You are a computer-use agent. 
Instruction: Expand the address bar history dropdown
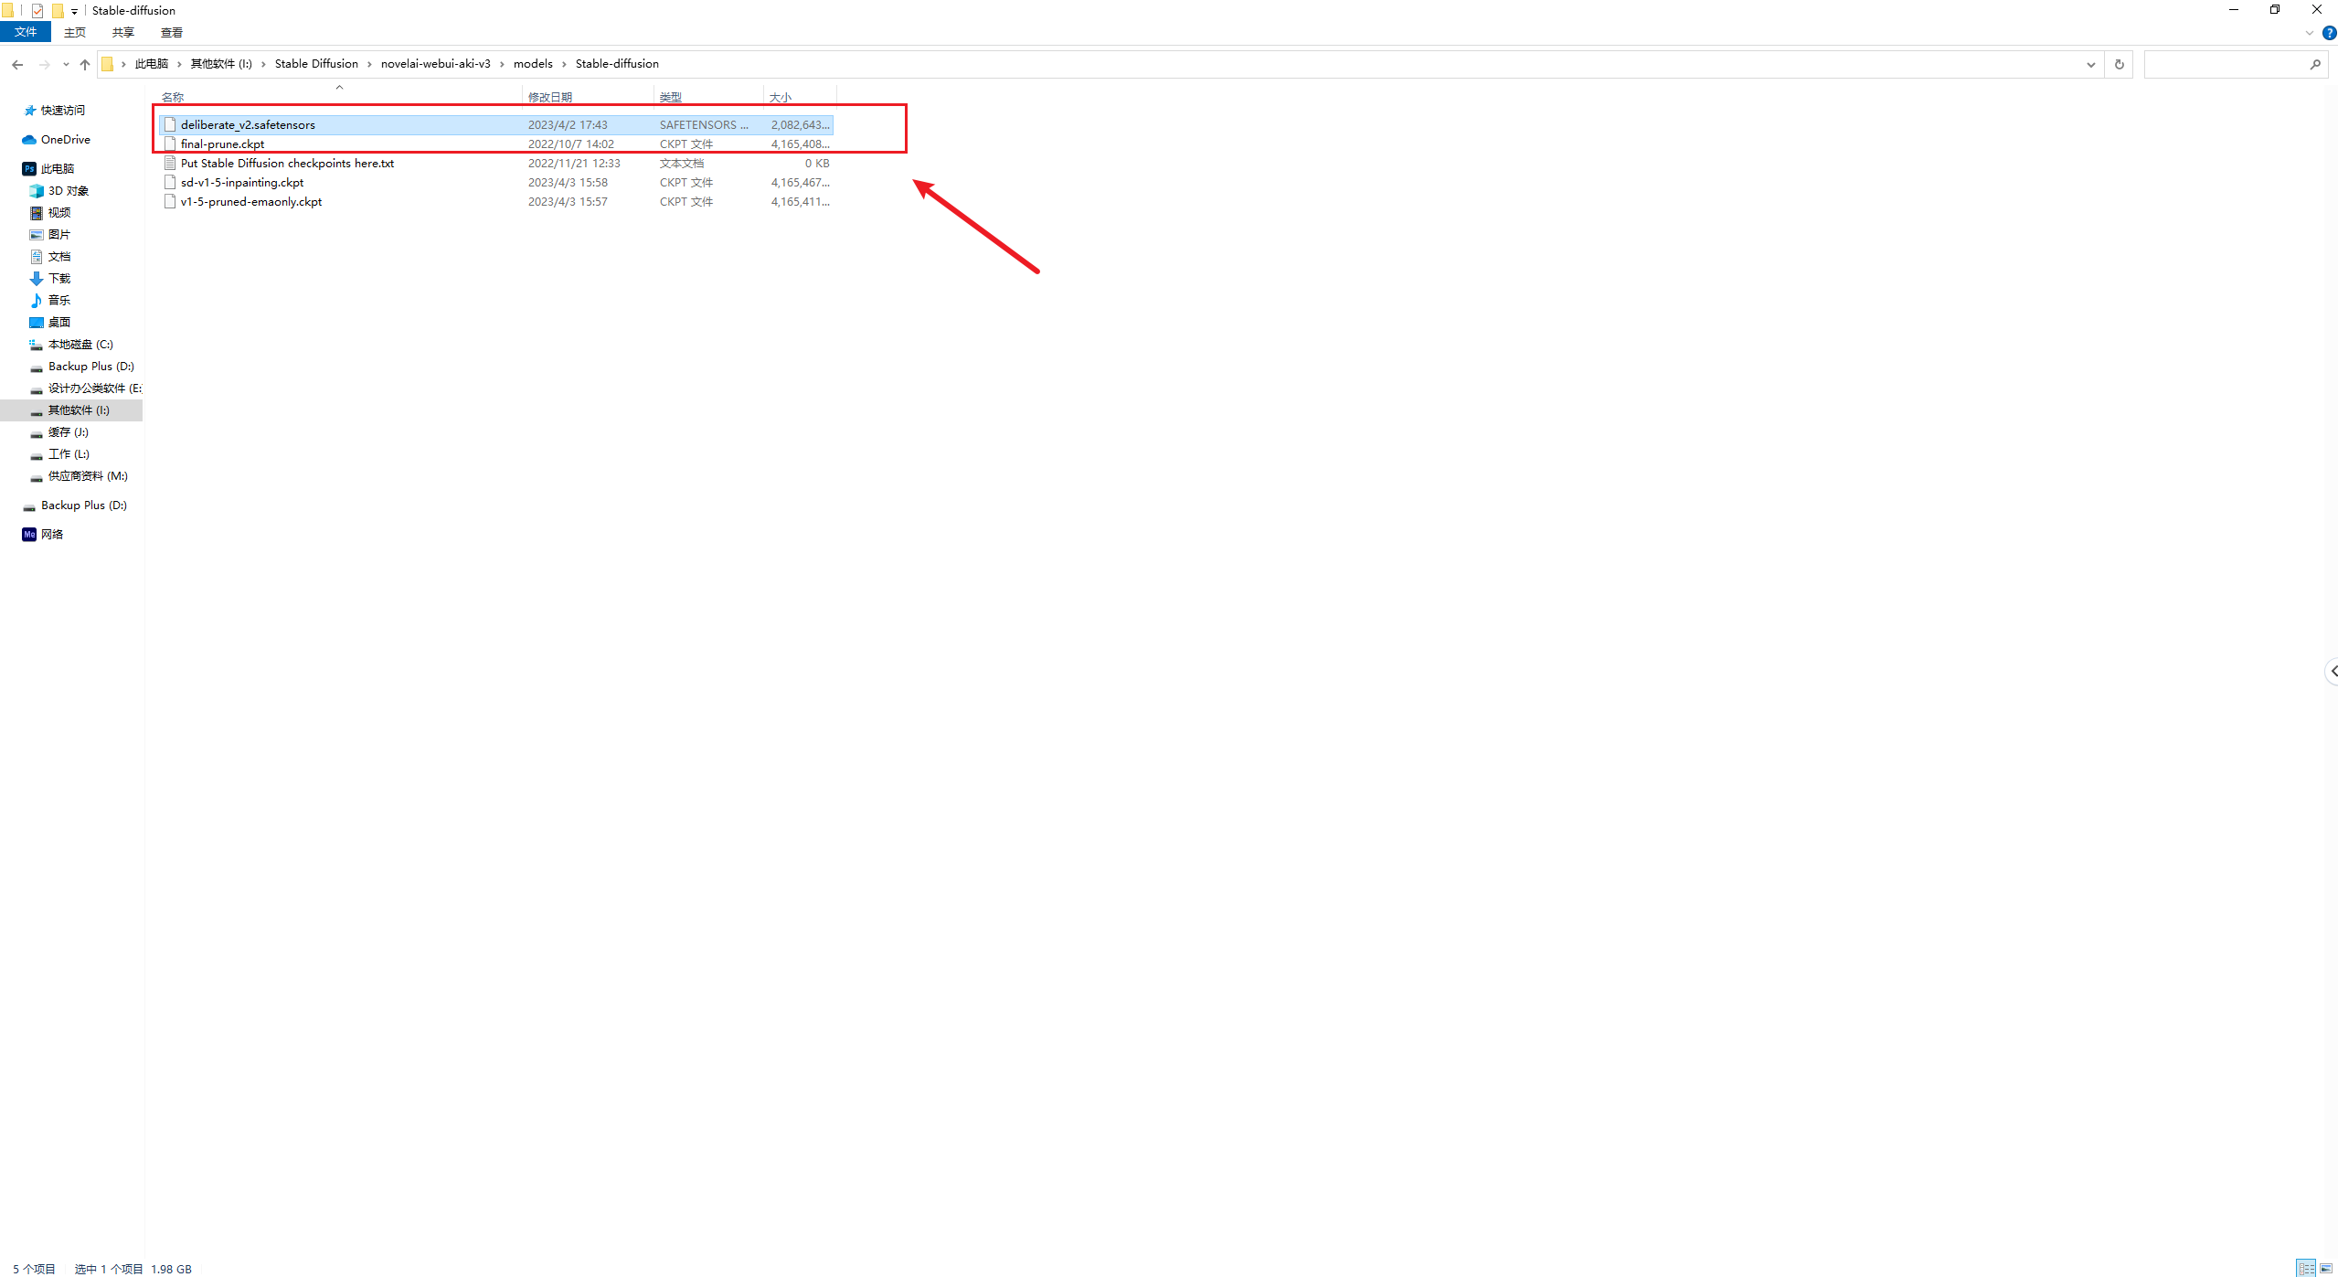click(2090, 64)
